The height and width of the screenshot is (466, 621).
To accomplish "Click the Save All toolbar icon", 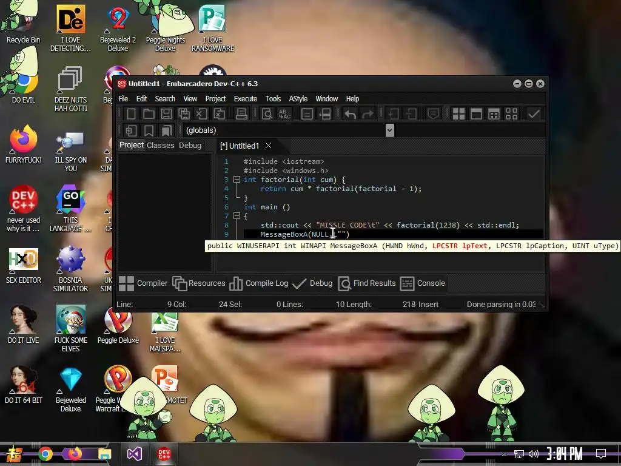I will tap(184, 114).
